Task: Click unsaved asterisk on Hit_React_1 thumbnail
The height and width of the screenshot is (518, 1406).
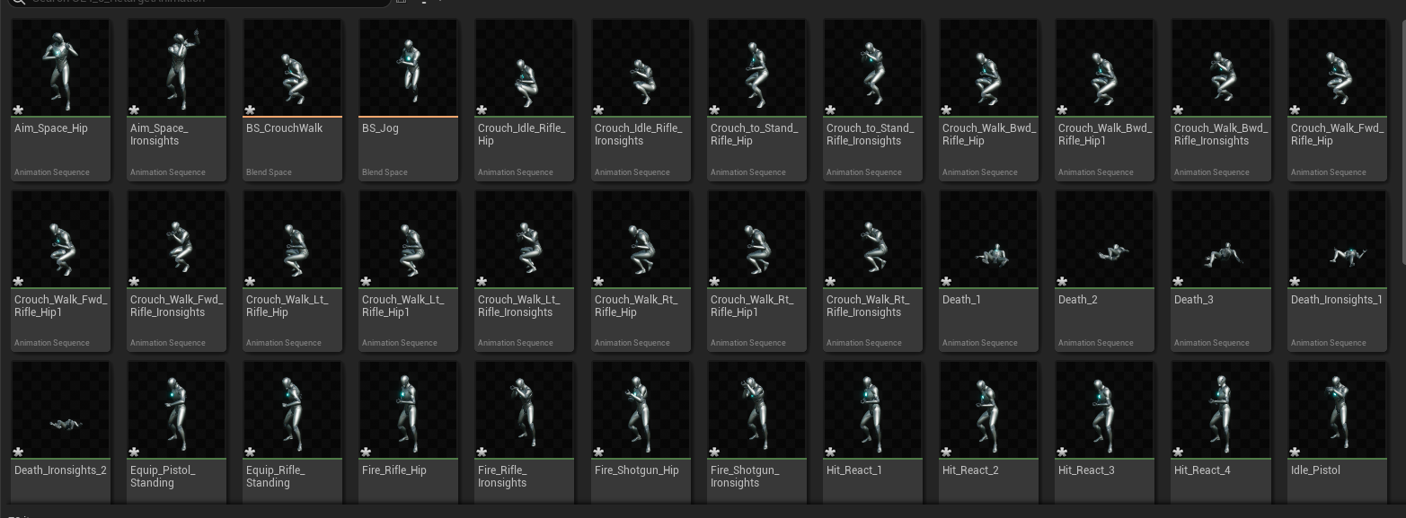Action: tap(830, 452)
